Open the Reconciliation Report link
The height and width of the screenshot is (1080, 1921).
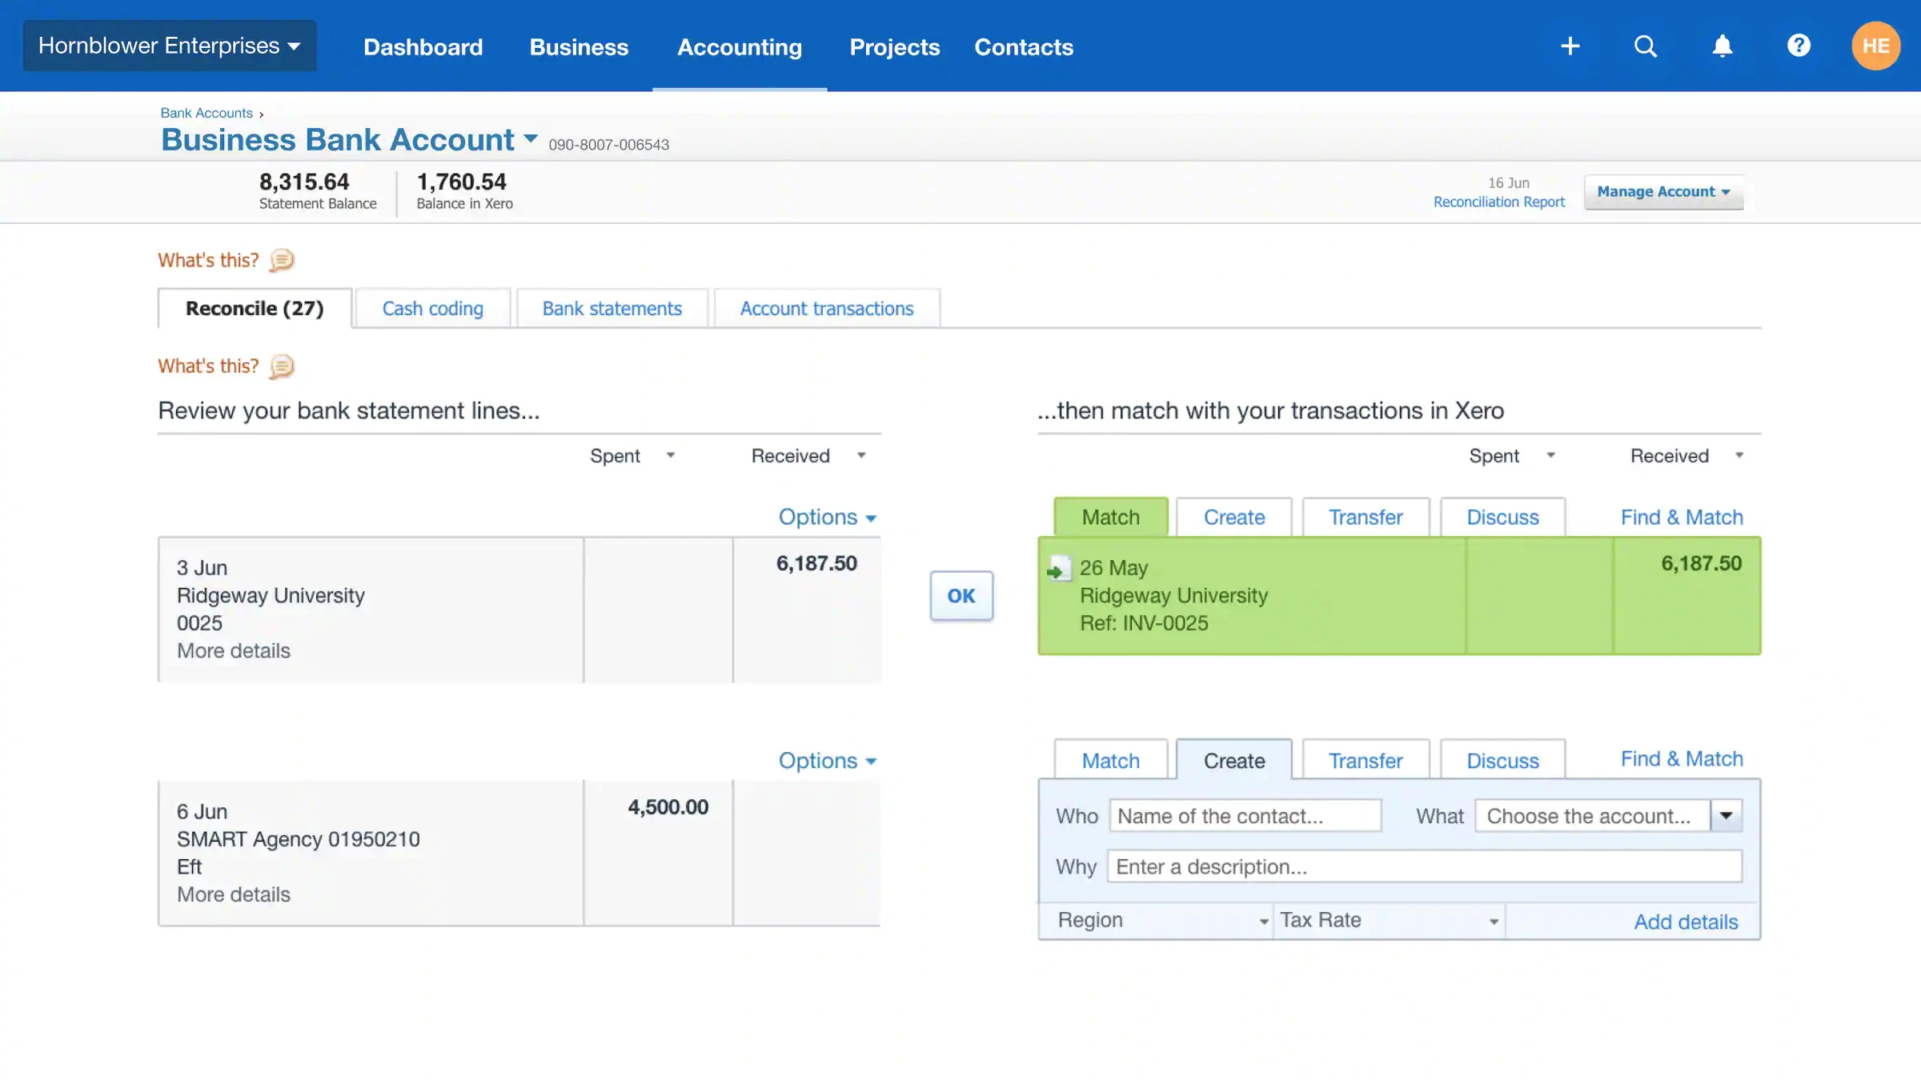1499,202
